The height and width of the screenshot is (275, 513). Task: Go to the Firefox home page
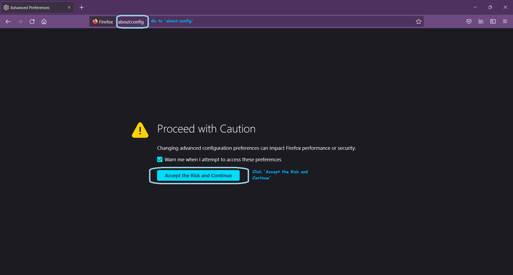44,21
